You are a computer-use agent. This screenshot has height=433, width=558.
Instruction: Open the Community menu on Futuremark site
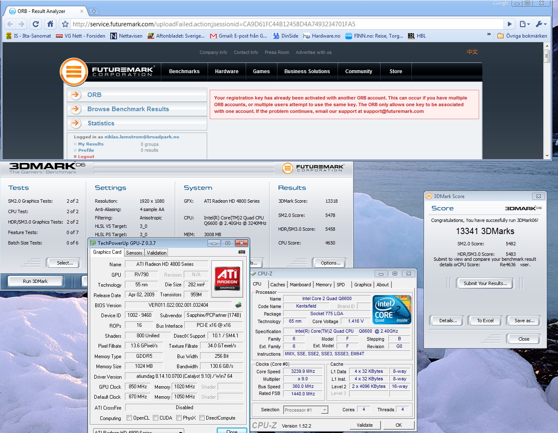[358, 71]
